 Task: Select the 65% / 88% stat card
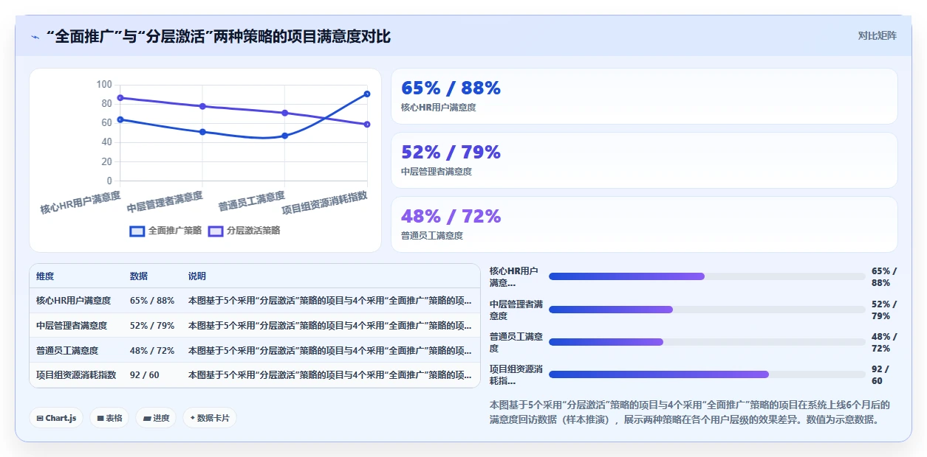tap(644, 97)
